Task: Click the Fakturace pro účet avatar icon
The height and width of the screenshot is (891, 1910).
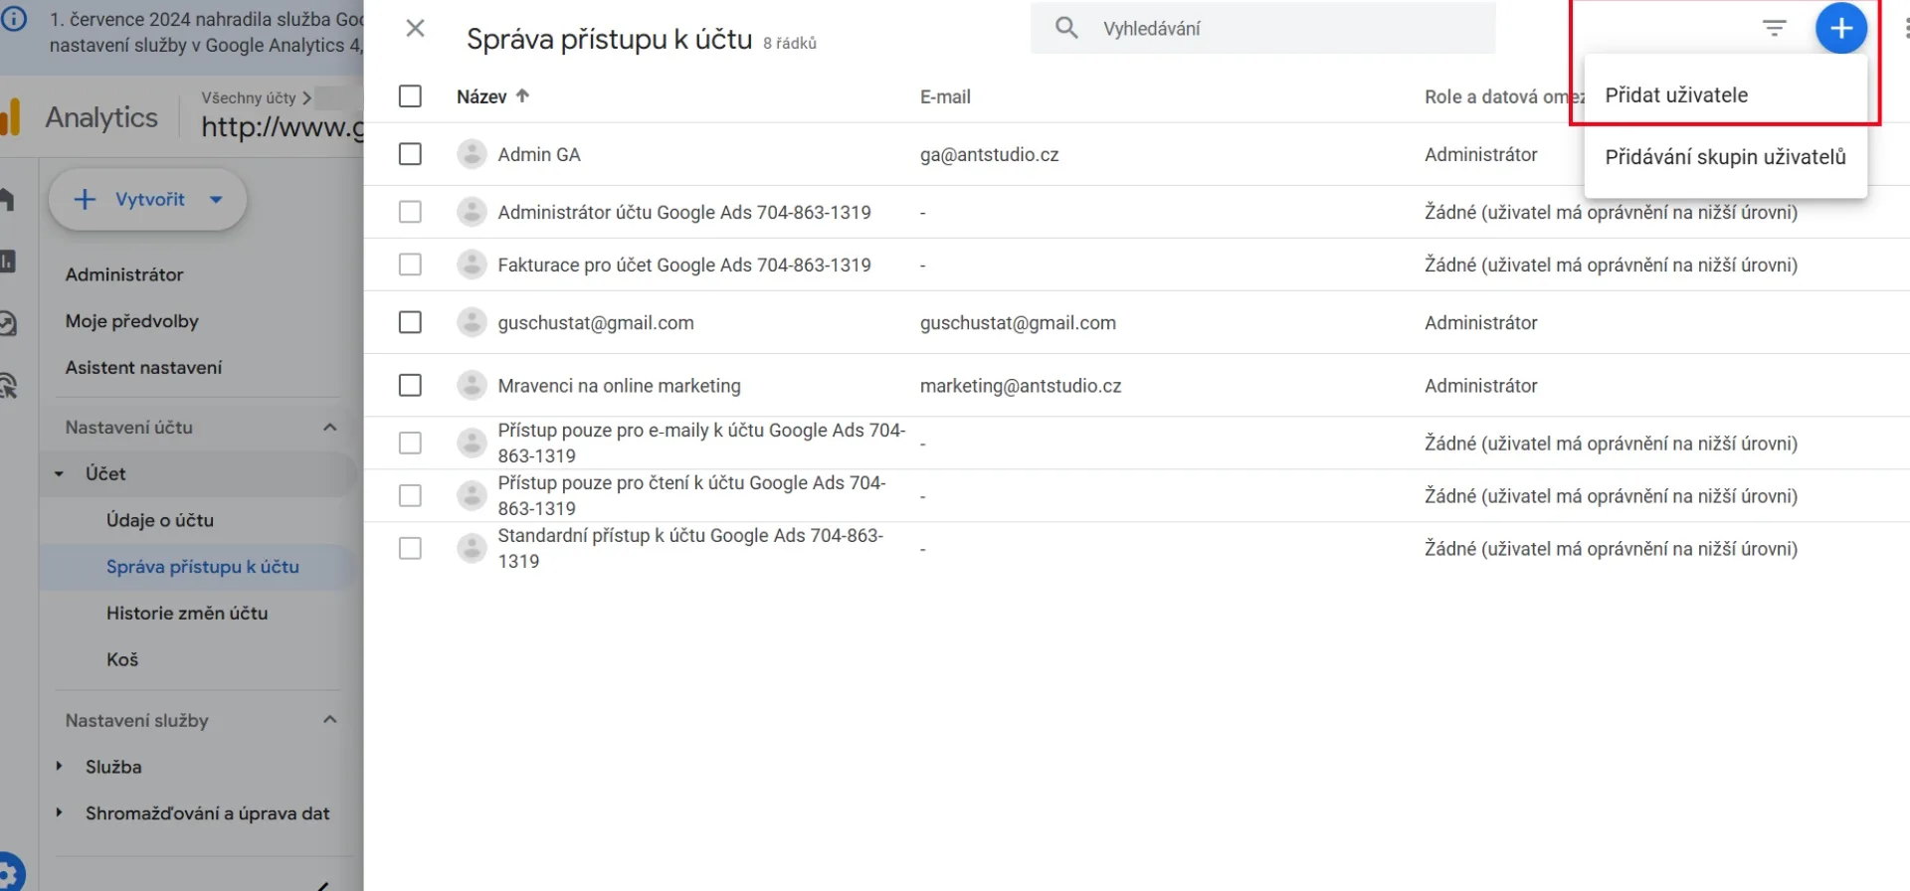Action: (472, 265)
